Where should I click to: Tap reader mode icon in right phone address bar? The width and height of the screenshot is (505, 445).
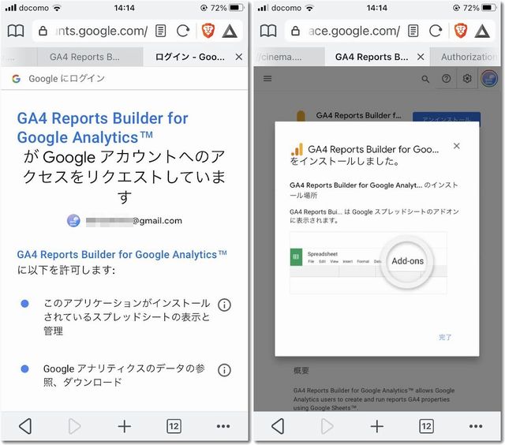pyautogui.click(x=413, y=31)
